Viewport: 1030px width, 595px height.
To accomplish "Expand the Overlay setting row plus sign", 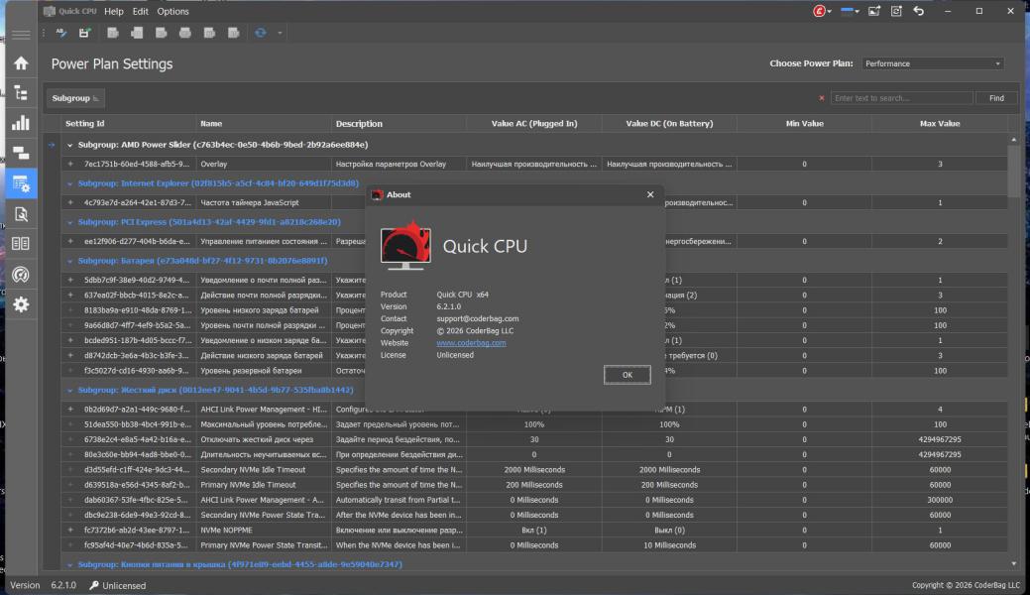I will 70,164.
